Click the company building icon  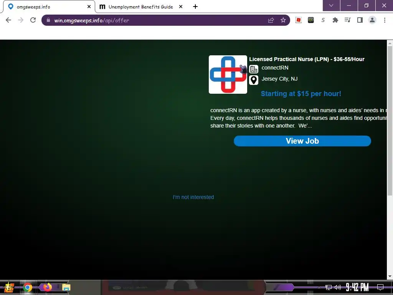click(x=254, y=69)
